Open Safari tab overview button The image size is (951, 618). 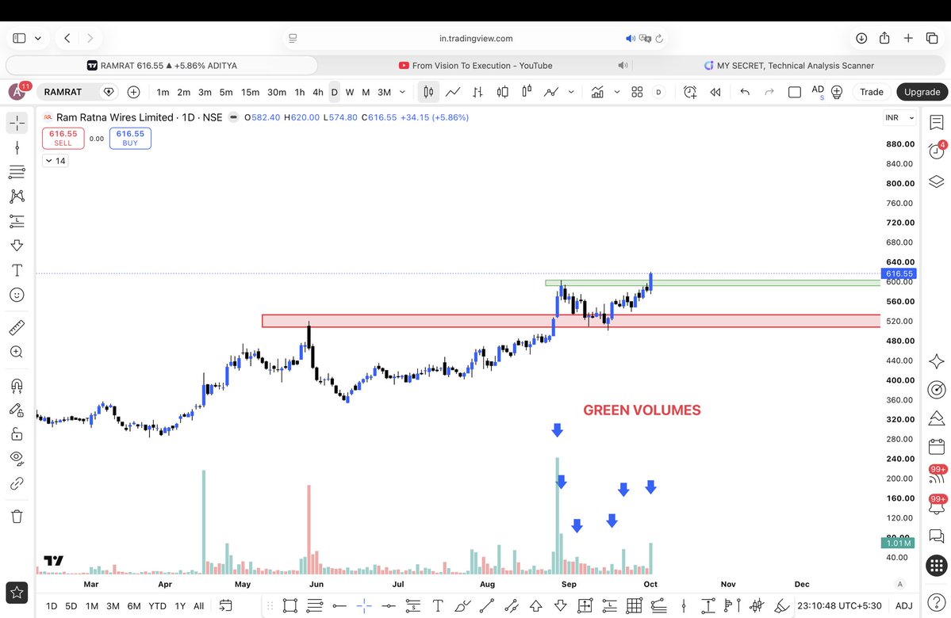click(932, 38)
